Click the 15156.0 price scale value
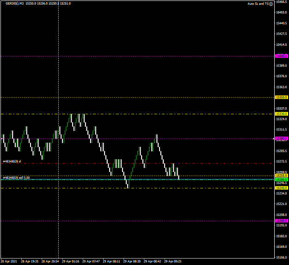This screenshot has width=289, height=265. coord(282,258)
